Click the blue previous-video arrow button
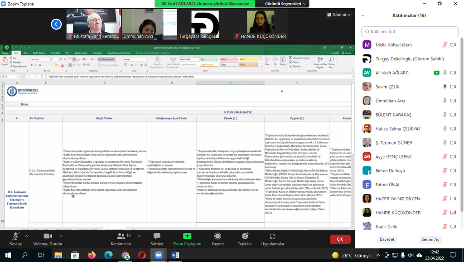This screenshot has height=262, width=464. (x=56, y=24)
